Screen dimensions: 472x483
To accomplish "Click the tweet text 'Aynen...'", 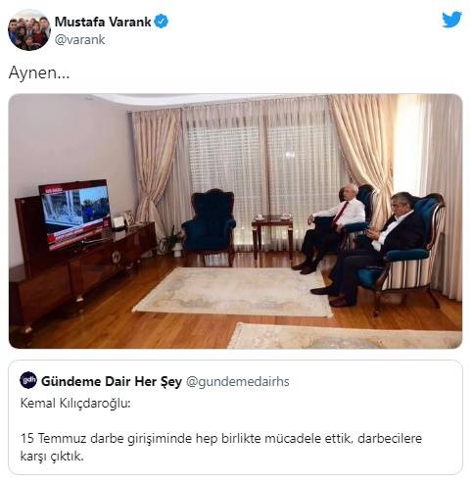I will (39, 72).
